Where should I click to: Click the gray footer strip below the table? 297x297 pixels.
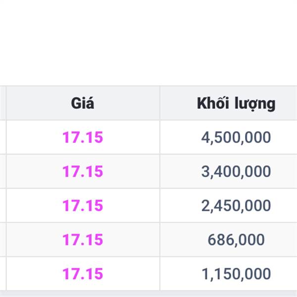148,294
